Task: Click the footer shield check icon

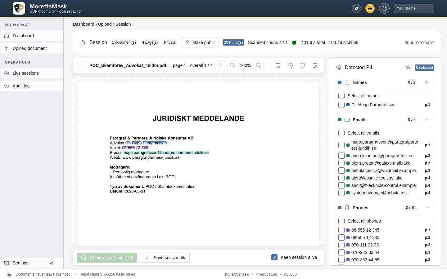Action: tap(9, 274)
